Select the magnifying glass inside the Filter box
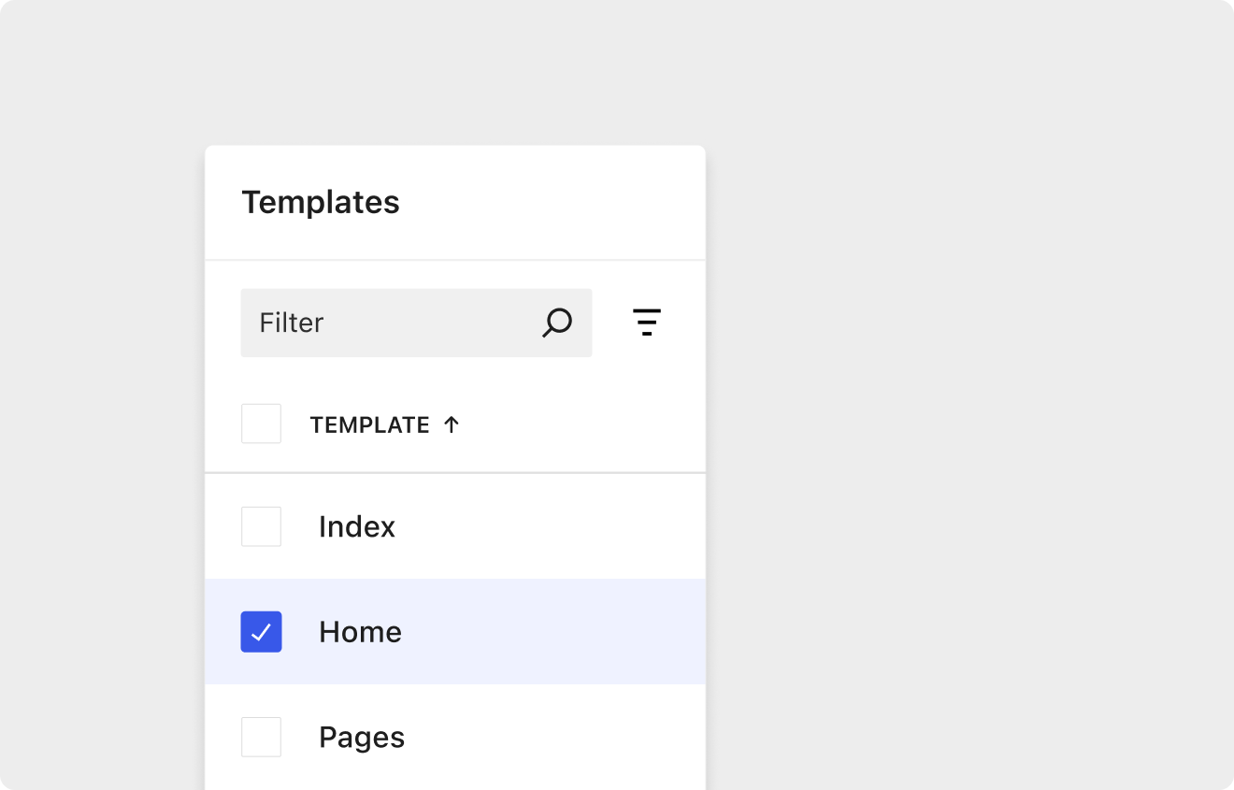Image resolution: width=1234 pixels, height=790 pixels. pyautogui.click(x=556, y=322)
